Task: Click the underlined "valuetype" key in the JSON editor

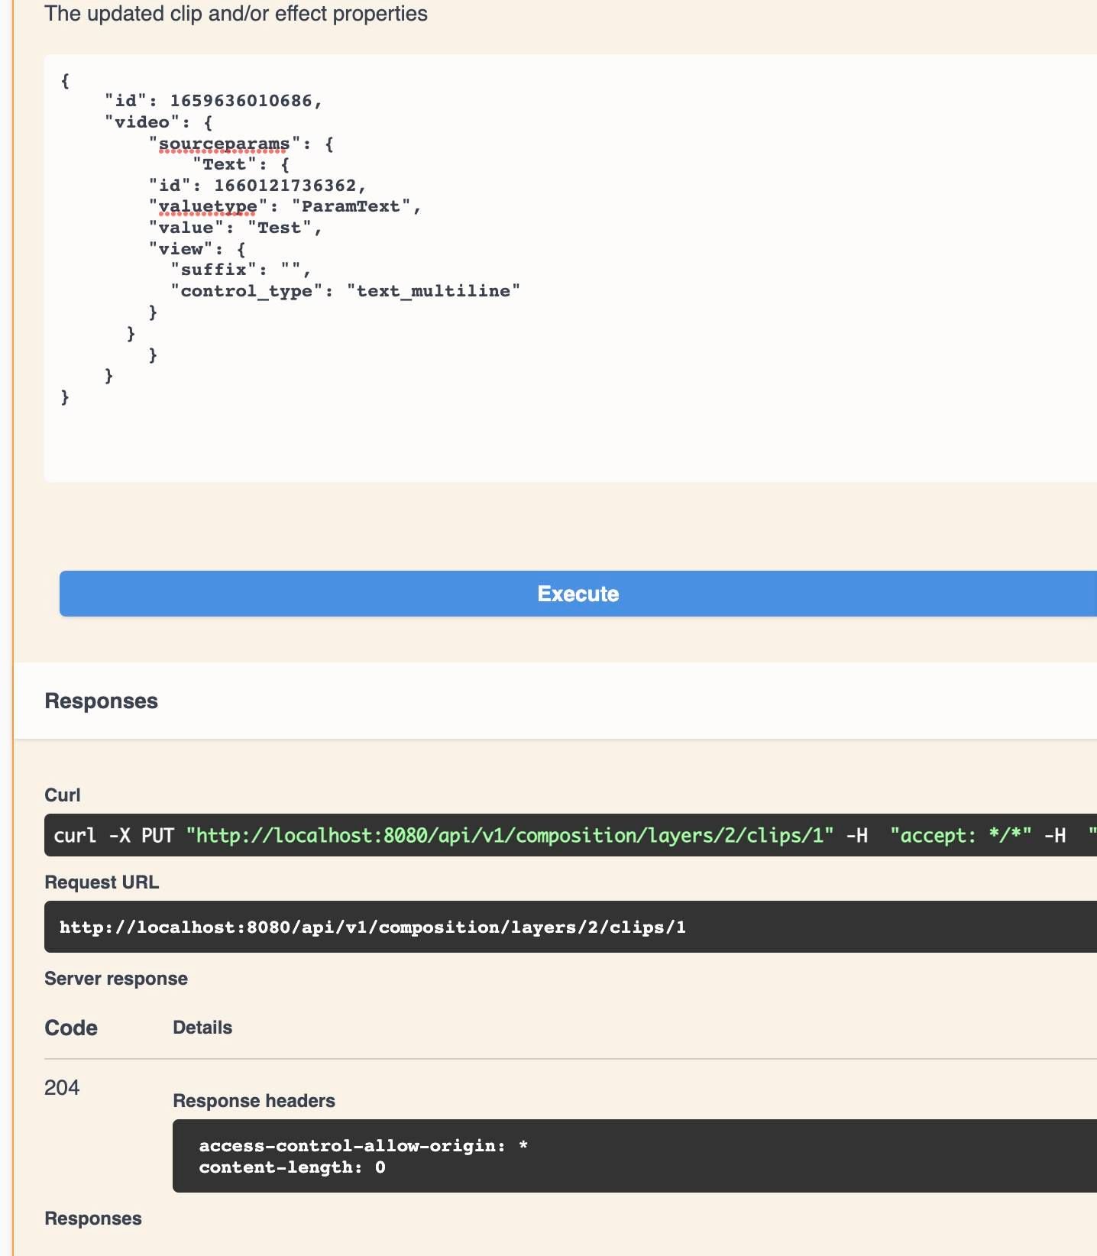Action: [x=207, y=206]
